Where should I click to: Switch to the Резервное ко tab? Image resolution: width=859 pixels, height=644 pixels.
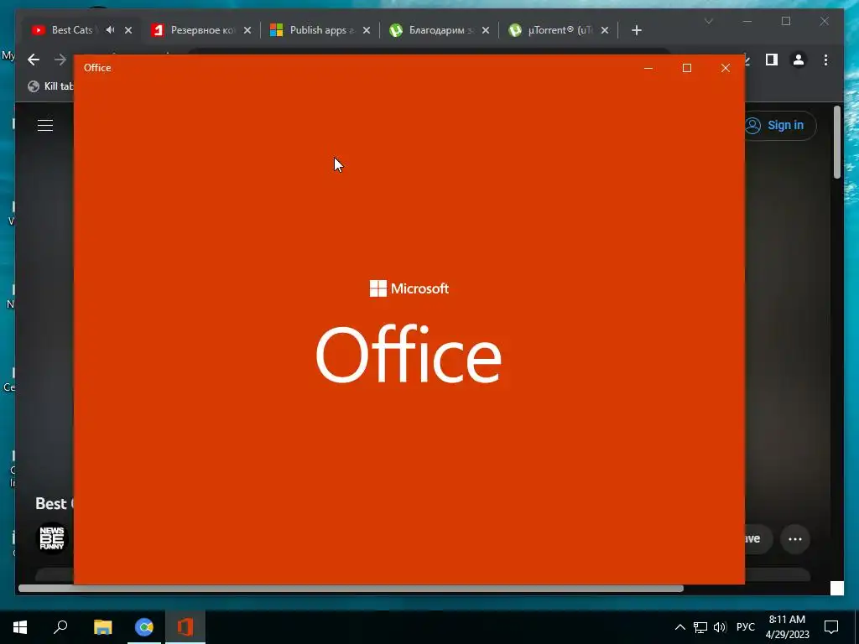[x=202, y=30]
